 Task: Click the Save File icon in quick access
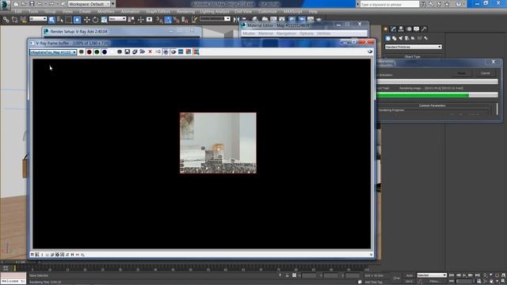[x=32, y=4]
